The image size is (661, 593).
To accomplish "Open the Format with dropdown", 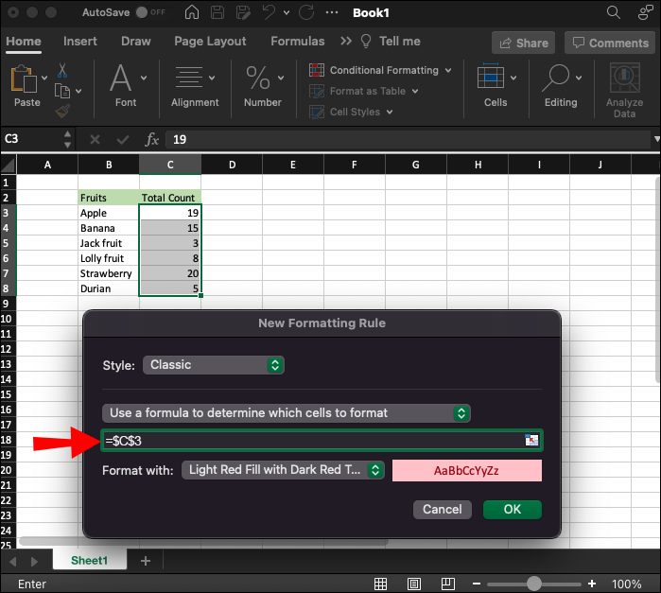I will tap(283, 470).
